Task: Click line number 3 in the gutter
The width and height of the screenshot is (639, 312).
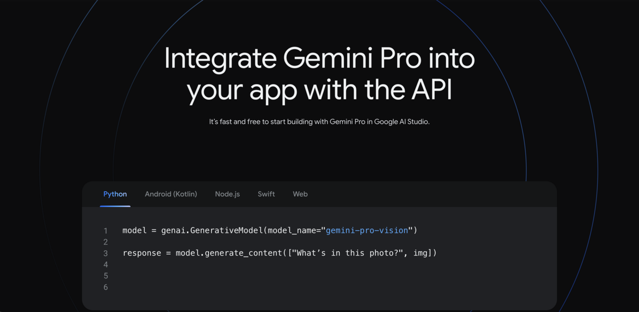Action: click(x=105, y=253)
